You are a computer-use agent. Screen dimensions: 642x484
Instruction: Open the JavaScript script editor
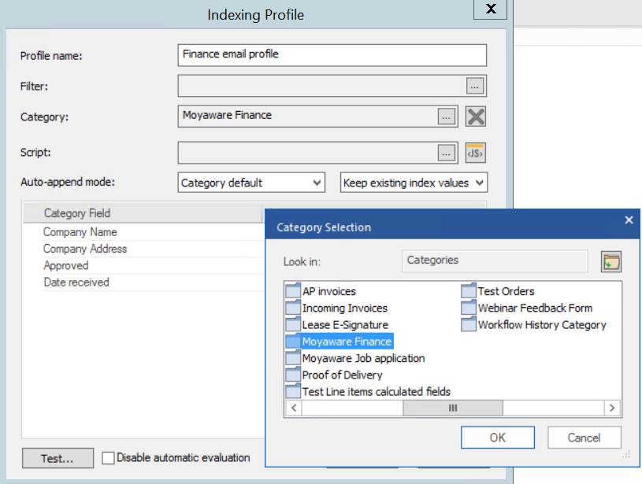(x=474, y=153)
